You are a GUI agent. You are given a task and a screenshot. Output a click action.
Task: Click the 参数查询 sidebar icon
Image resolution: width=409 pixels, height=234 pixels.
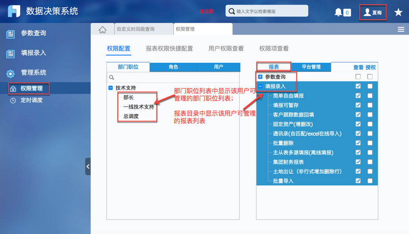click(10, 34)
